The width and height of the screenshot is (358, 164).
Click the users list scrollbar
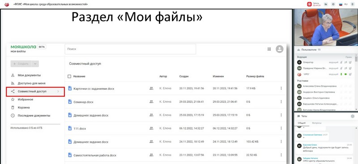[356, 59]
